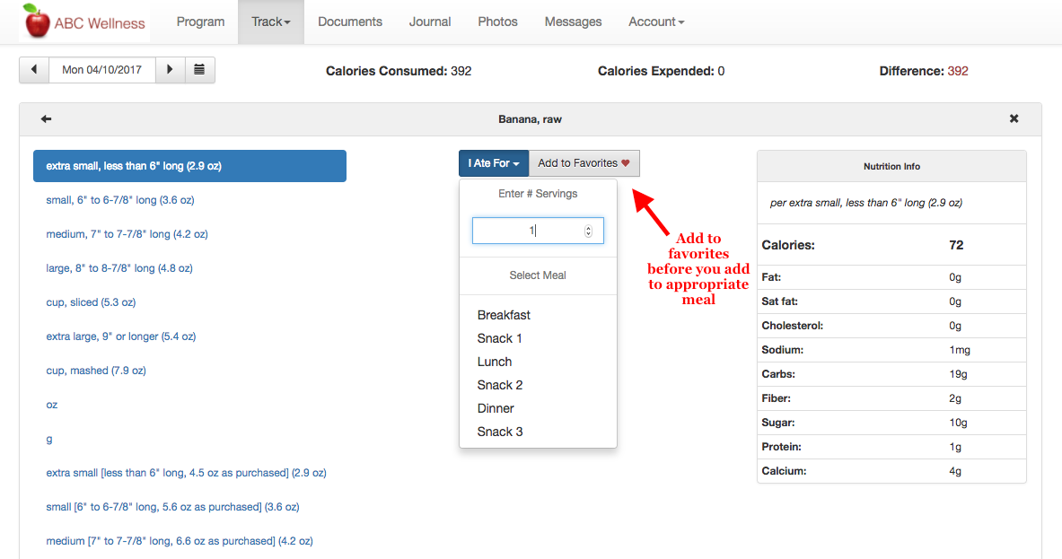1062x559 pixels.
Task: Click the Select Meal heading
Action: [538, 275]
